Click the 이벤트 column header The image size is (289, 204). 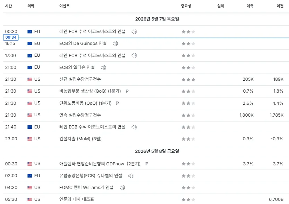(x=64, y=6)
